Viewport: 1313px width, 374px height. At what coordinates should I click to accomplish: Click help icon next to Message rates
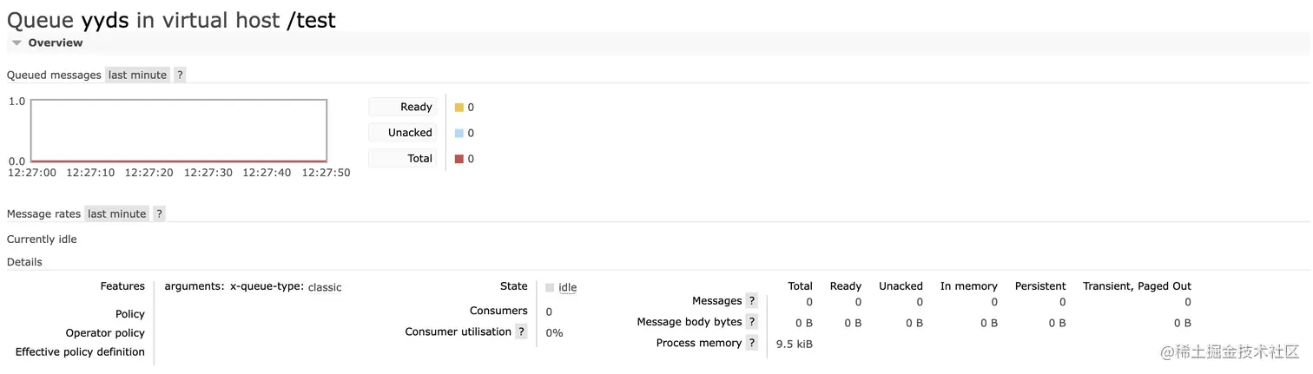pos(159,213)
